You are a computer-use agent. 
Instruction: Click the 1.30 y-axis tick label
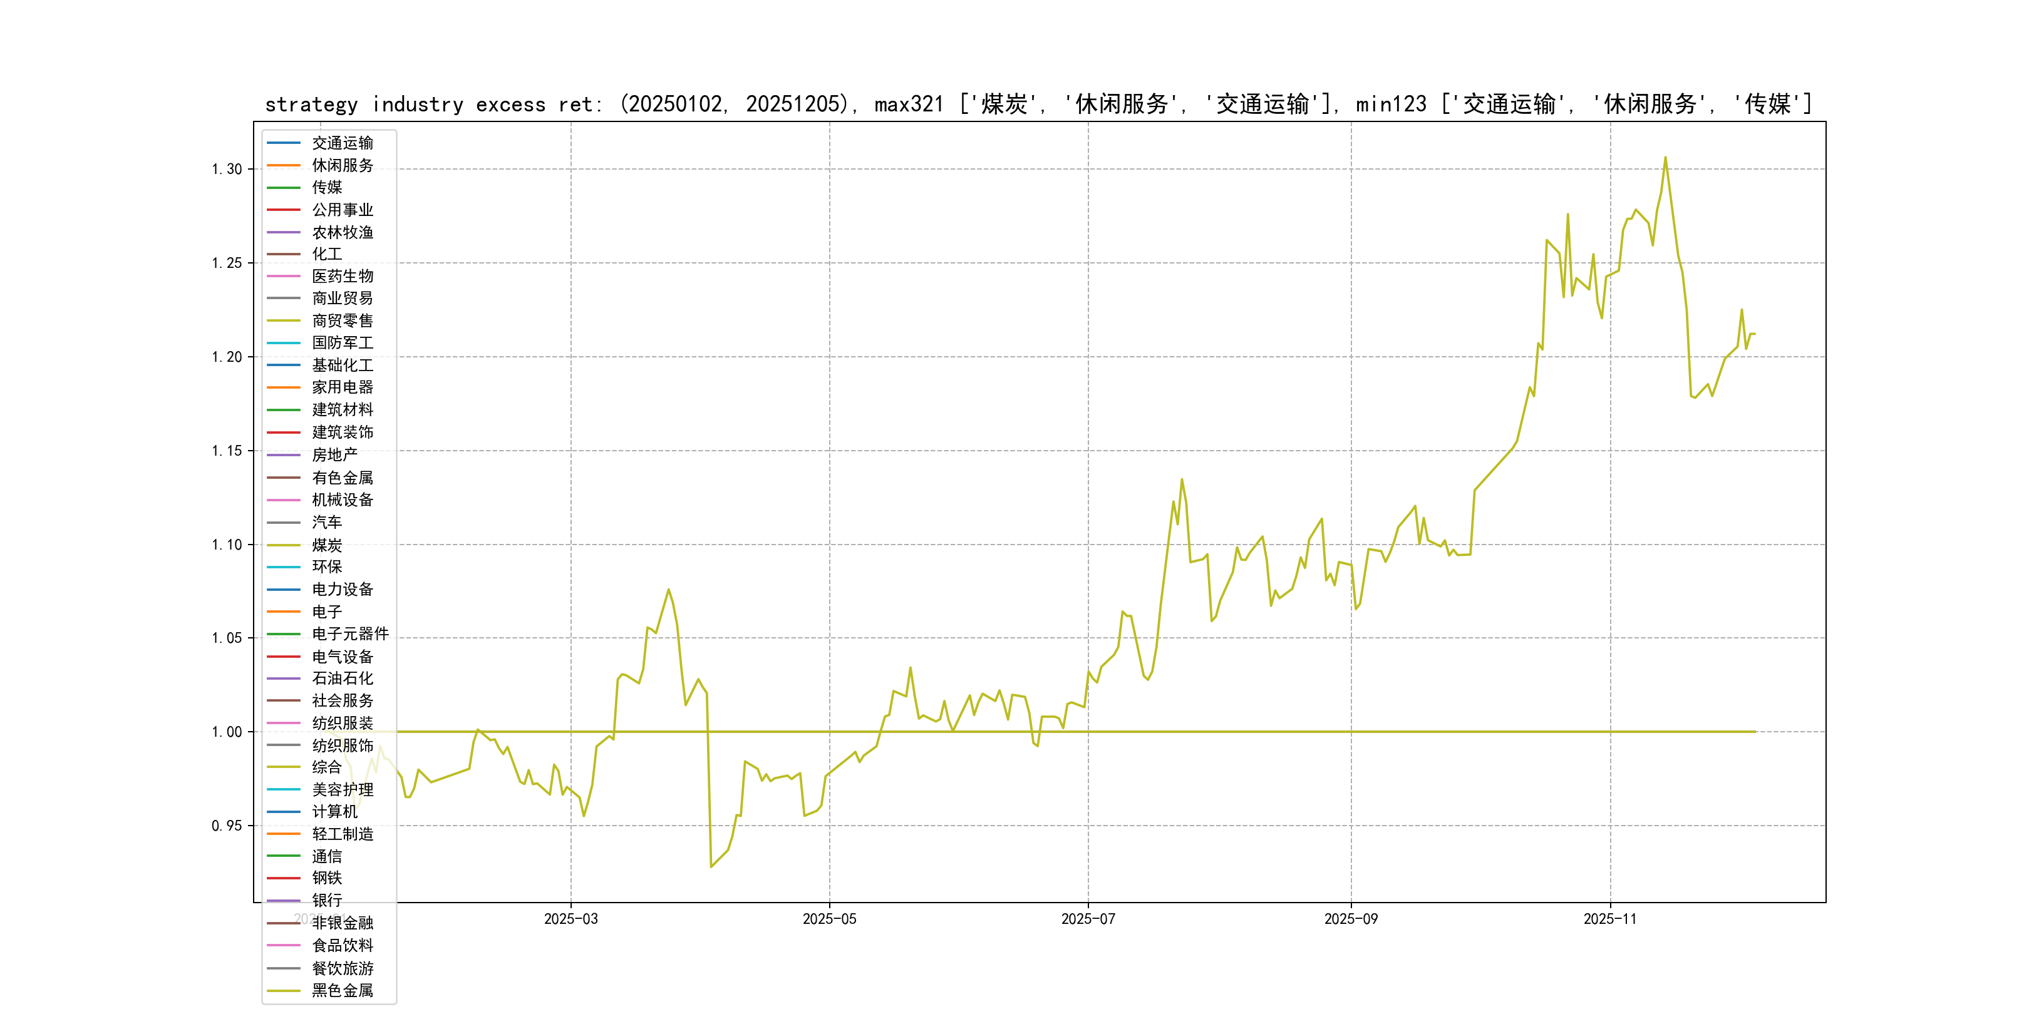pos(227,169)
